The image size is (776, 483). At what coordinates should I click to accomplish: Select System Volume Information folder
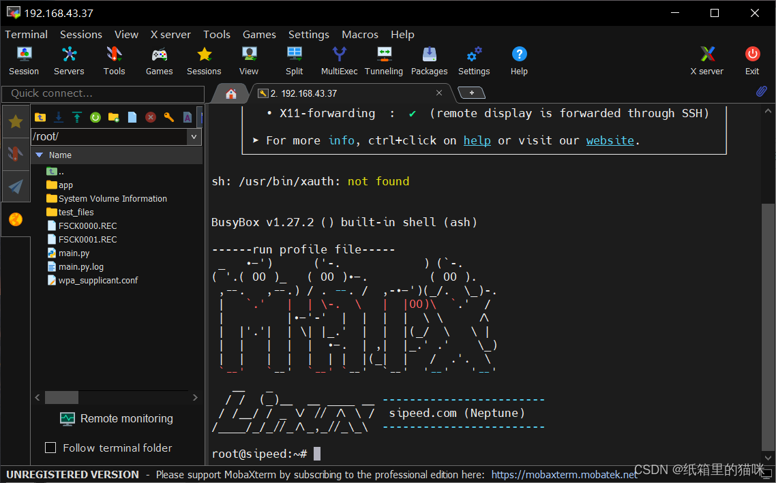click(x=107, y=198)
